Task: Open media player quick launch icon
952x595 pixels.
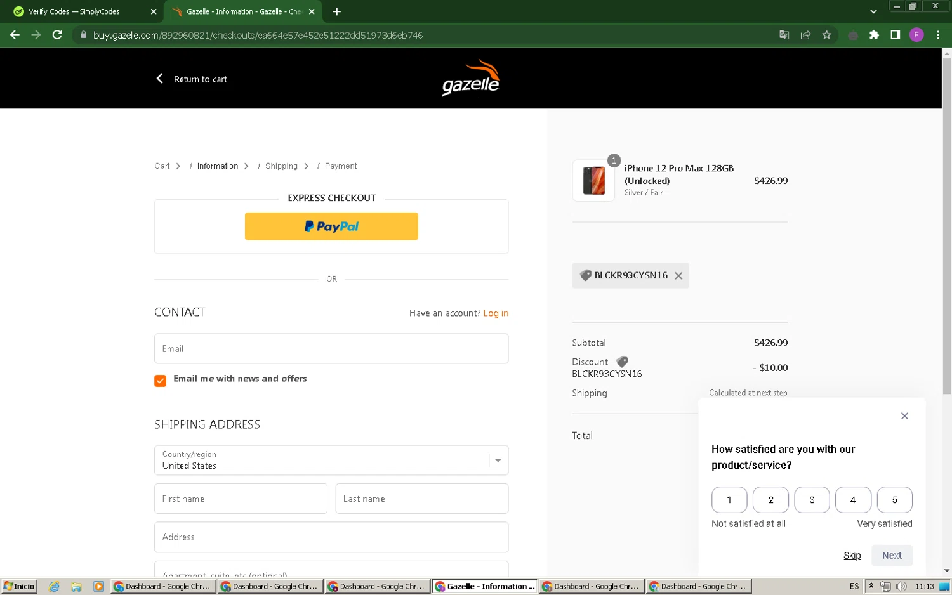Action: [98, 587]
